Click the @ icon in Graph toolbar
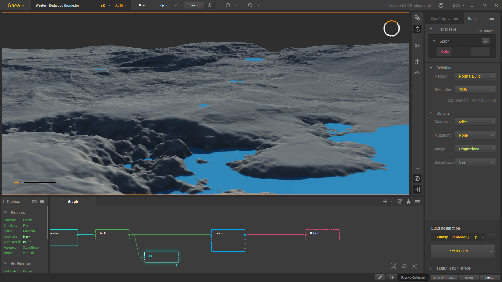 point(400,201)
